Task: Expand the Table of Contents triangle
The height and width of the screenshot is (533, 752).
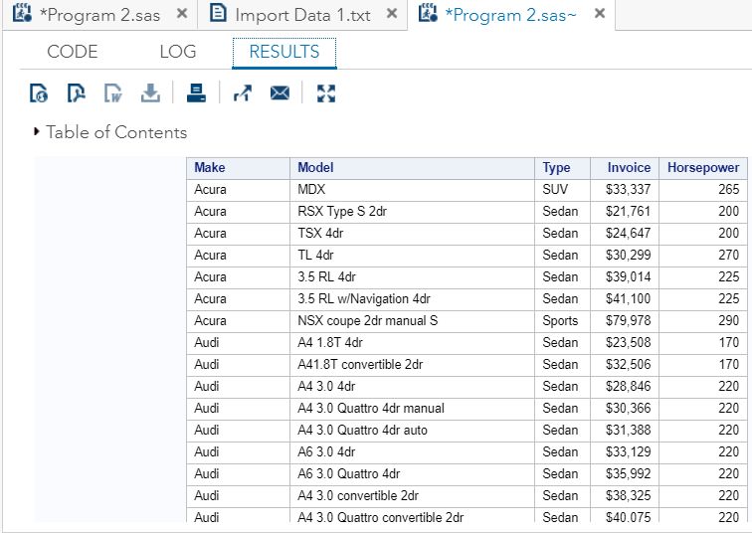Action: (37, 131)
